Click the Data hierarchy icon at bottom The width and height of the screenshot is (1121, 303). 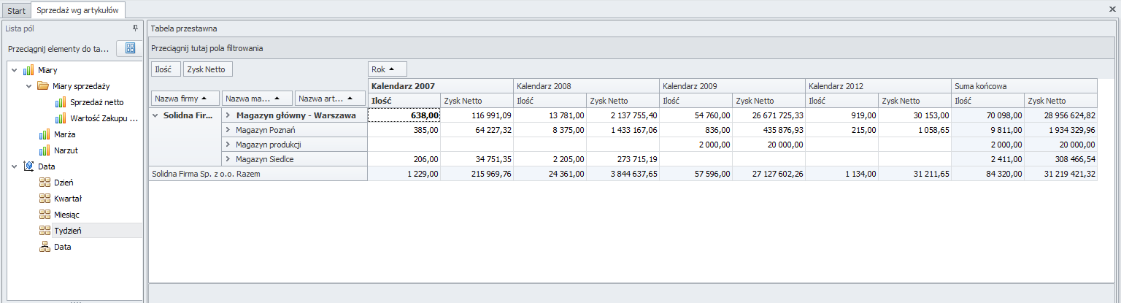44,247
